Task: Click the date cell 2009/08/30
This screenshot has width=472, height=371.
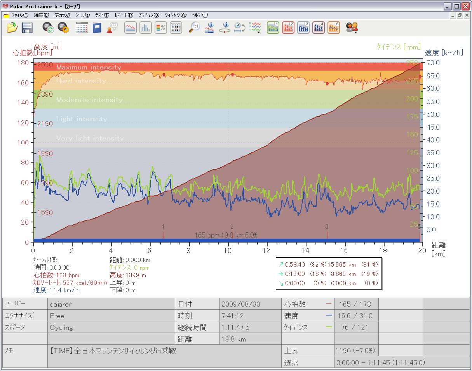Action: [250, 304]
